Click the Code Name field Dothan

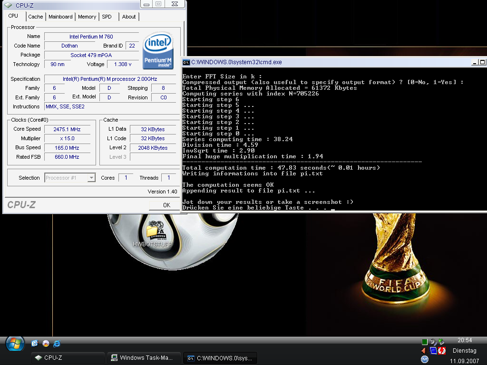(x=69, y=46)
